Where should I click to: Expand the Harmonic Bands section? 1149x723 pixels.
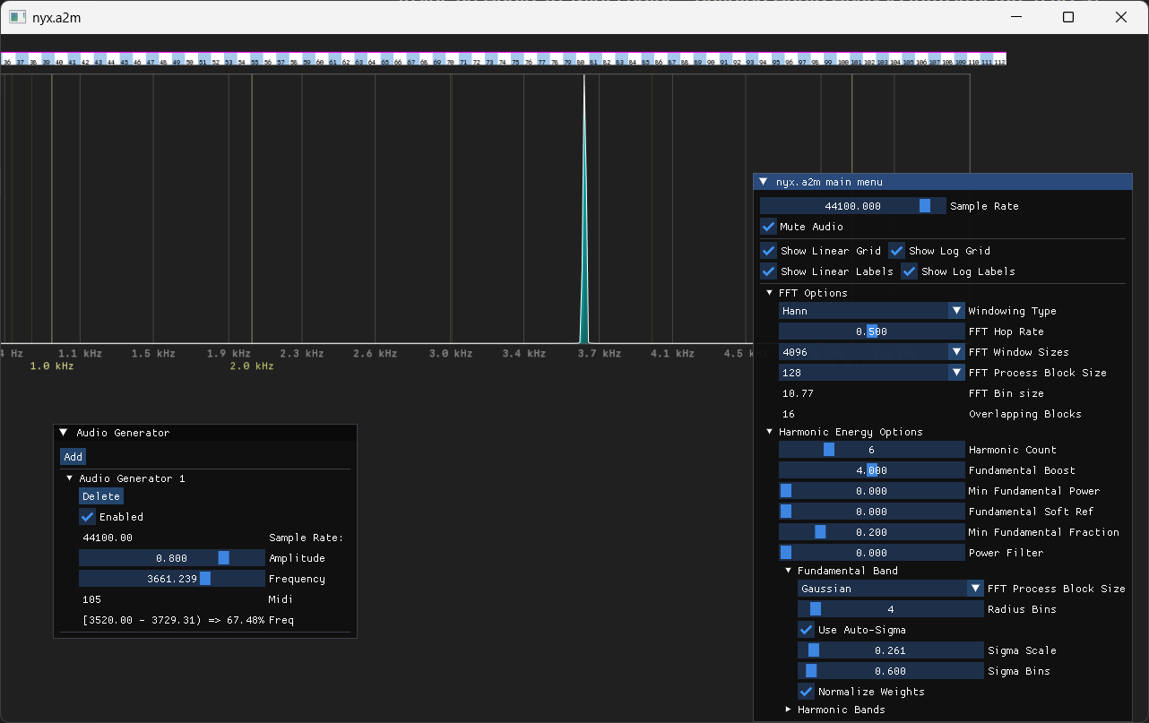tap(788, 709)
